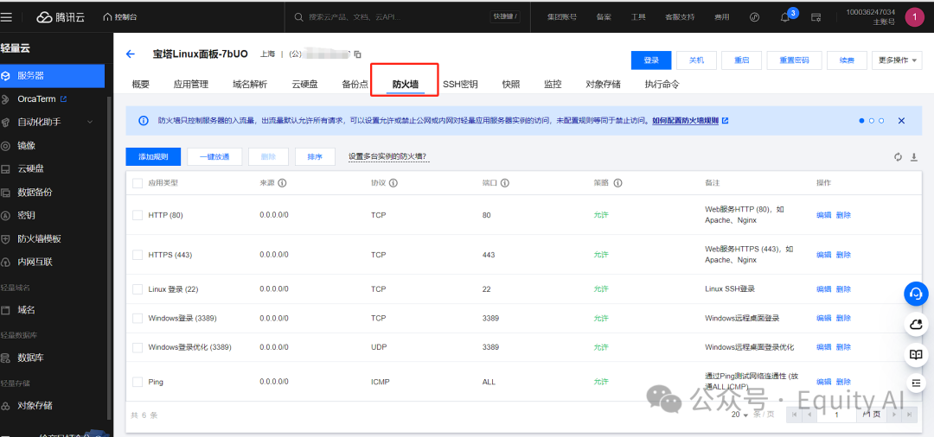Viewport: 934px width, 437px height.
Task: Close the blue firewall info banner
Action: pyautogui.click(x=901, y=121)
